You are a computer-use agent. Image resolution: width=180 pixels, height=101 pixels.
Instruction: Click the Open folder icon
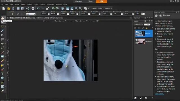point(9,8)
